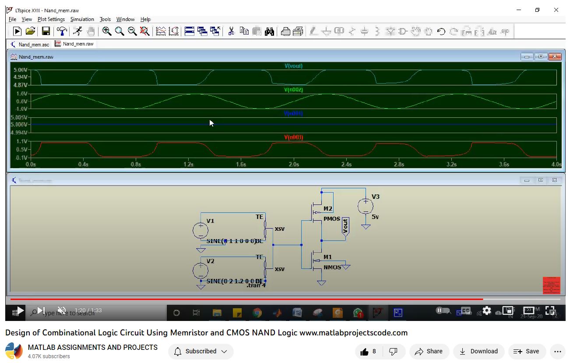Open video settings gear menu
The width and height of the screenshot is (570, 363).
(487, 311)
